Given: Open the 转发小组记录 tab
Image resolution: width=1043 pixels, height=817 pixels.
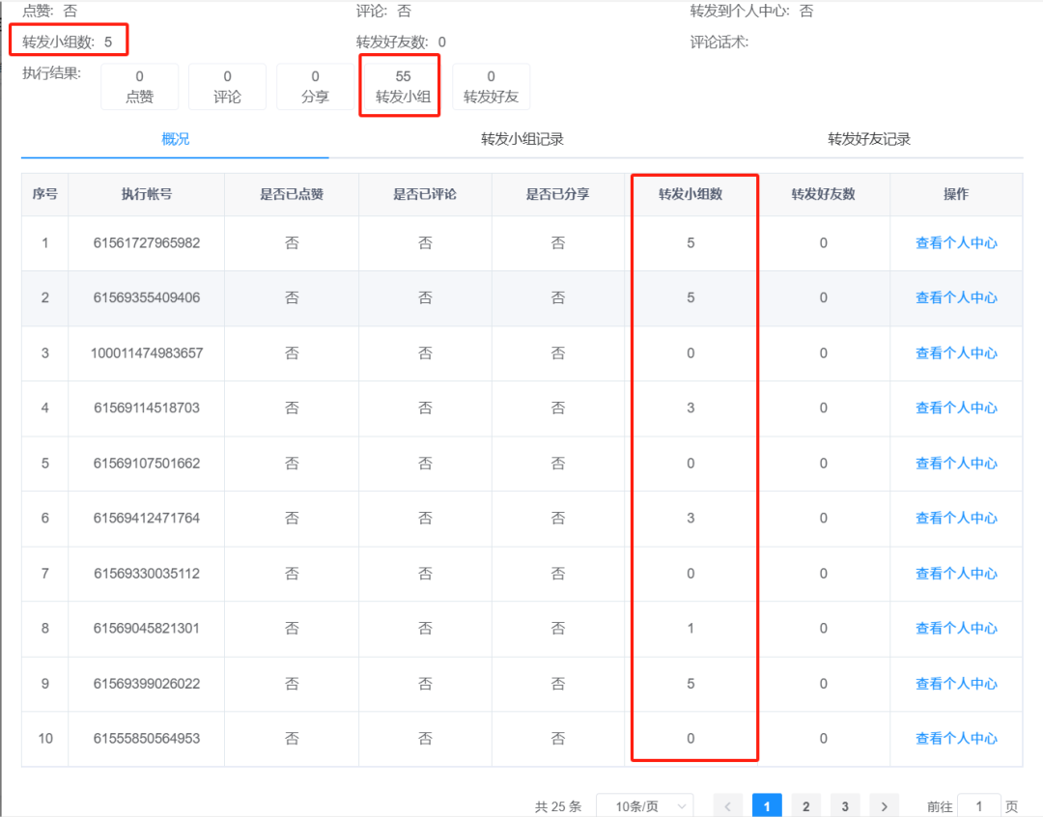Looking at the screenshot, I should 522,139.
